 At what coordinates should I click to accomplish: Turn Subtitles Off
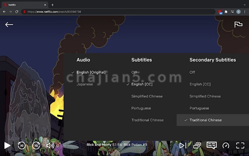[134, 72]
